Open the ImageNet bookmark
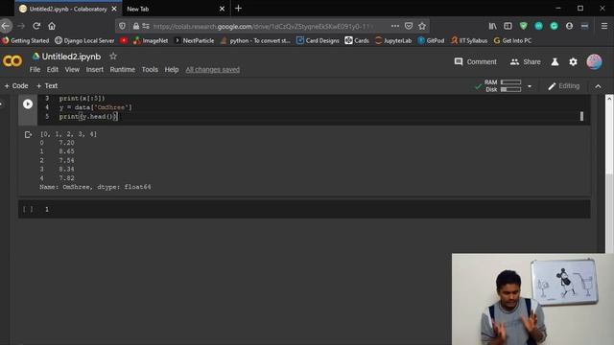The width and height of the screenshot is (614, 345). click(151, 40)
